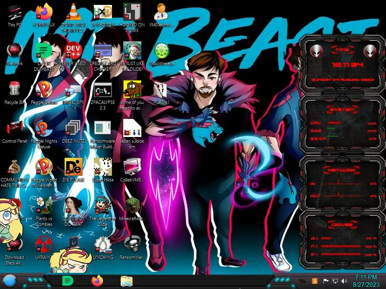
Task: Click the left alien head in the TIME widget
Action: (317, 51)
